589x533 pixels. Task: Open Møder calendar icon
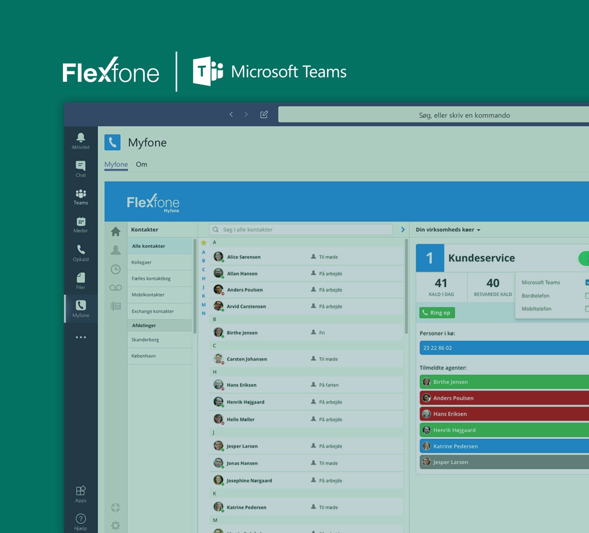click(81, 225)
